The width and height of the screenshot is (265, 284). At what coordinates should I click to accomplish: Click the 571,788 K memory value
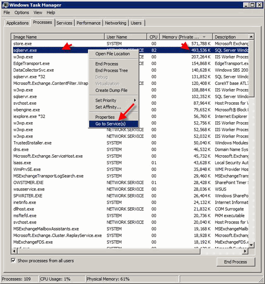point(201,43)
